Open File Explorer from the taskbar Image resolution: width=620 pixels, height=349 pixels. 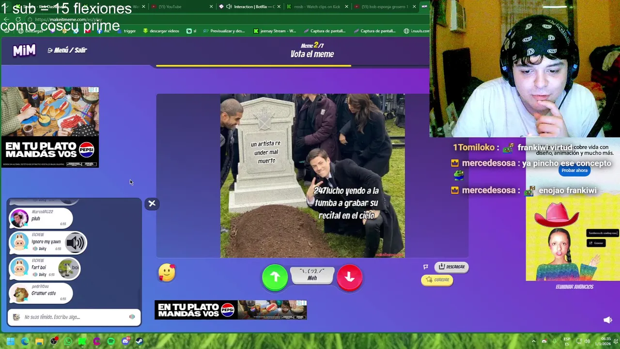coord(39,342)
